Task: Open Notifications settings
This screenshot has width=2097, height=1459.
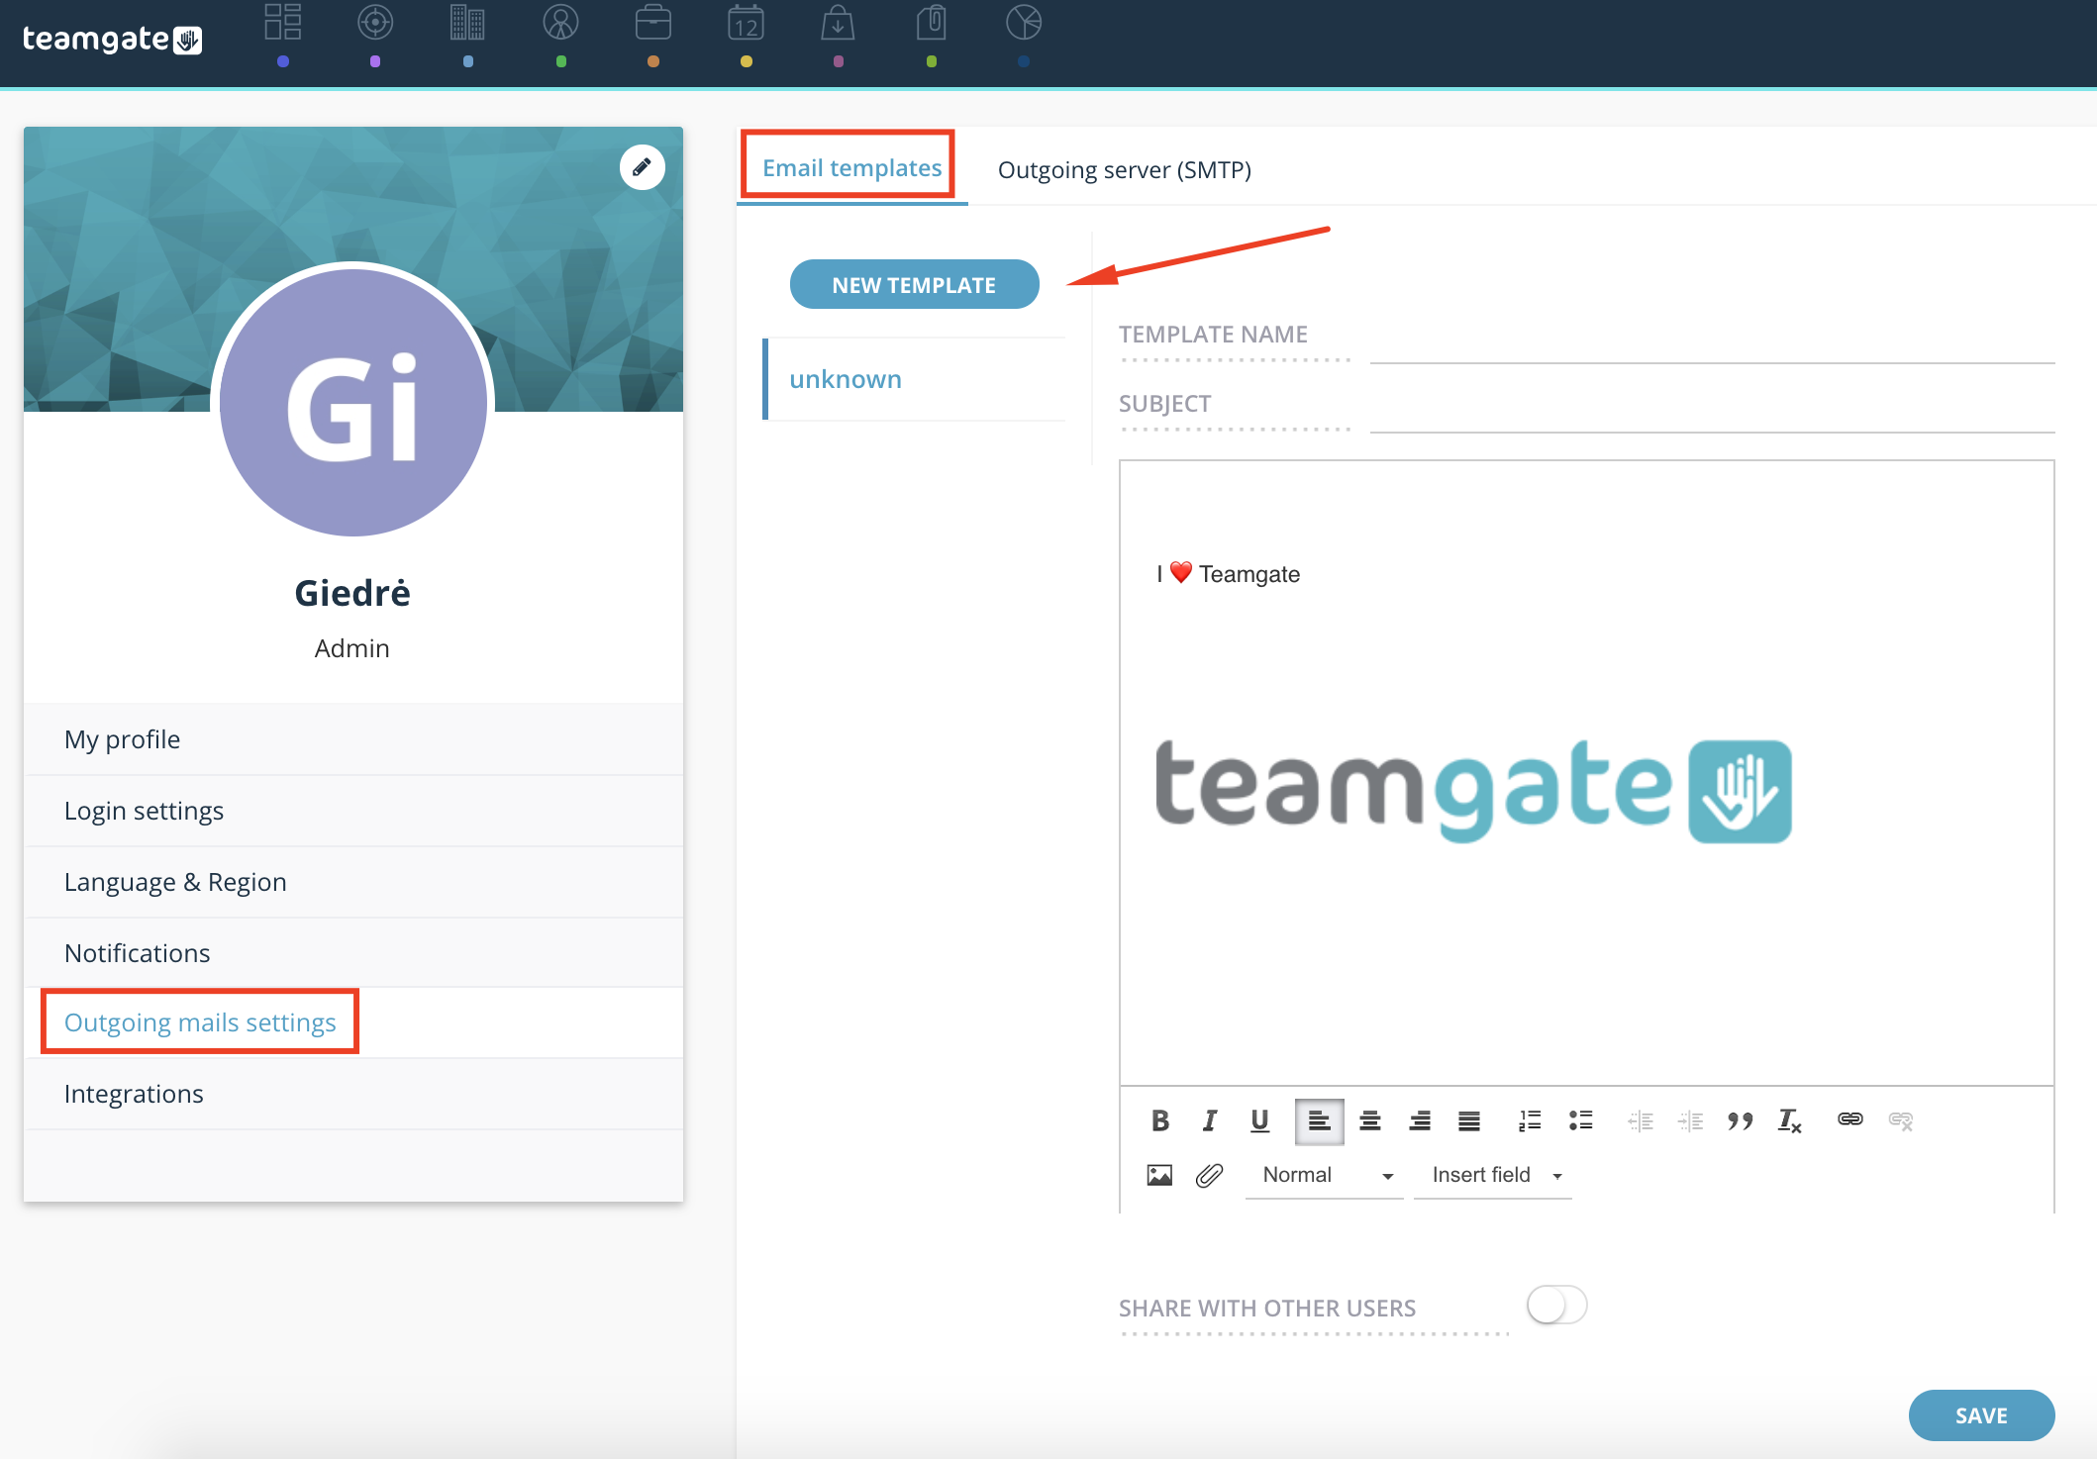Action: pos(353,953)
